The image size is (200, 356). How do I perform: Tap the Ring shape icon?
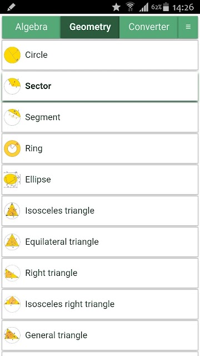pyautogui.click(x=12, y=149)
